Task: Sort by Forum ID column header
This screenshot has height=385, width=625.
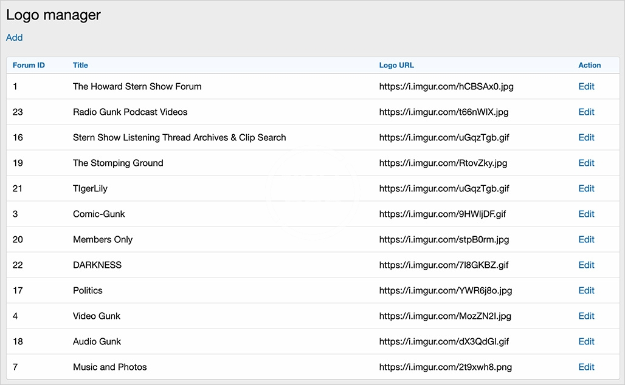Action: pyautogui.click(x=29, y=65)
